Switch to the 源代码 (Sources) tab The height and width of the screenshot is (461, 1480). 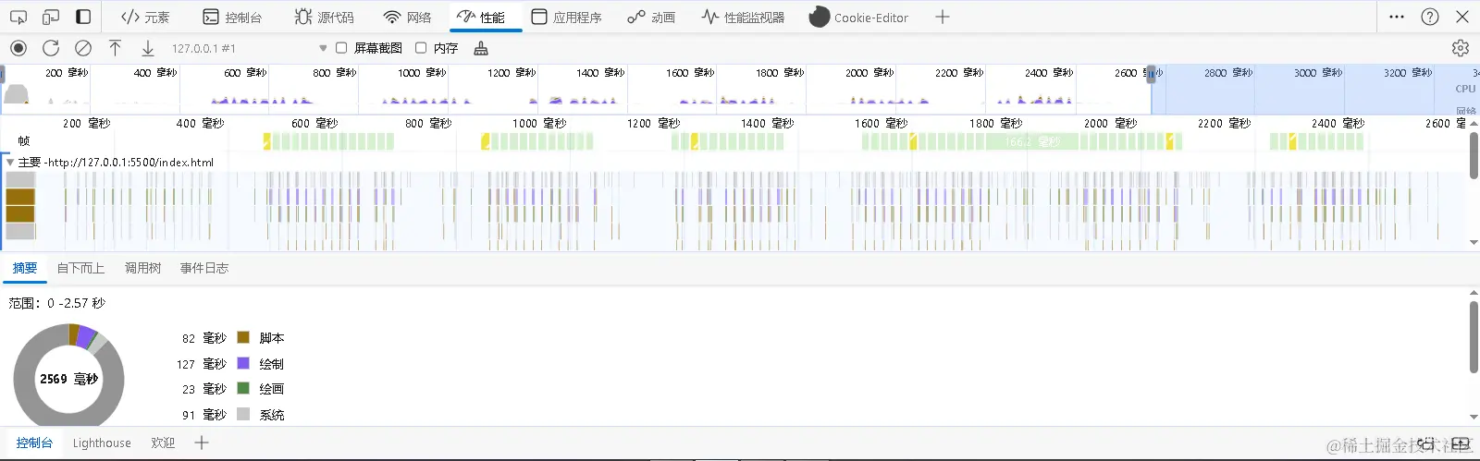[324, 17]
